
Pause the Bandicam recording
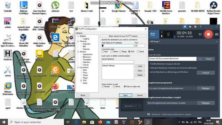200,34
